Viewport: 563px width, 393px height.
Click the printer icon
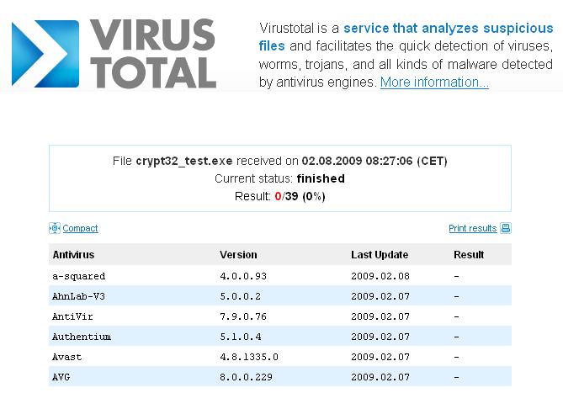click(506, 228)
